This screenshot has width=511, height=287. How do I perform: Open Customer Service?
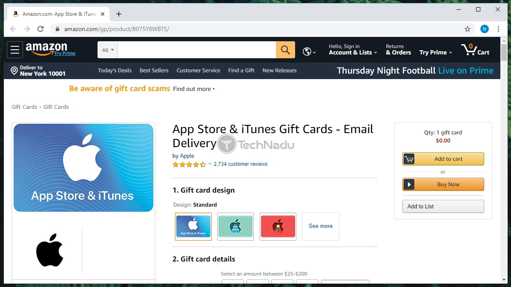[198, 71]
